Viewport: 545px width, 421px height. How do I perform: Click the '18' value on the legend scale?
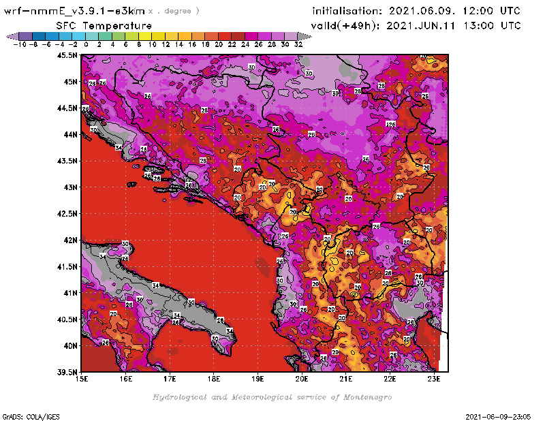(206, 44)
